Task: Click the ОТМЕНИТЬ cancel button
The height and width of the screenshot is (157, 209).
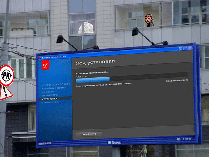Action: [x=89, y=134]
